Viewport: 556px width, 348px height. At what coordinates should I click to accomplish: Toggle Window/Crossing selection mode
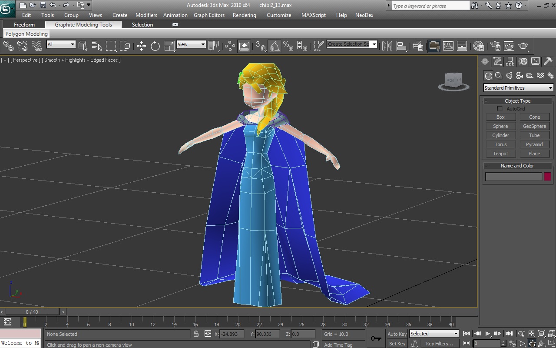coord(125,46)
